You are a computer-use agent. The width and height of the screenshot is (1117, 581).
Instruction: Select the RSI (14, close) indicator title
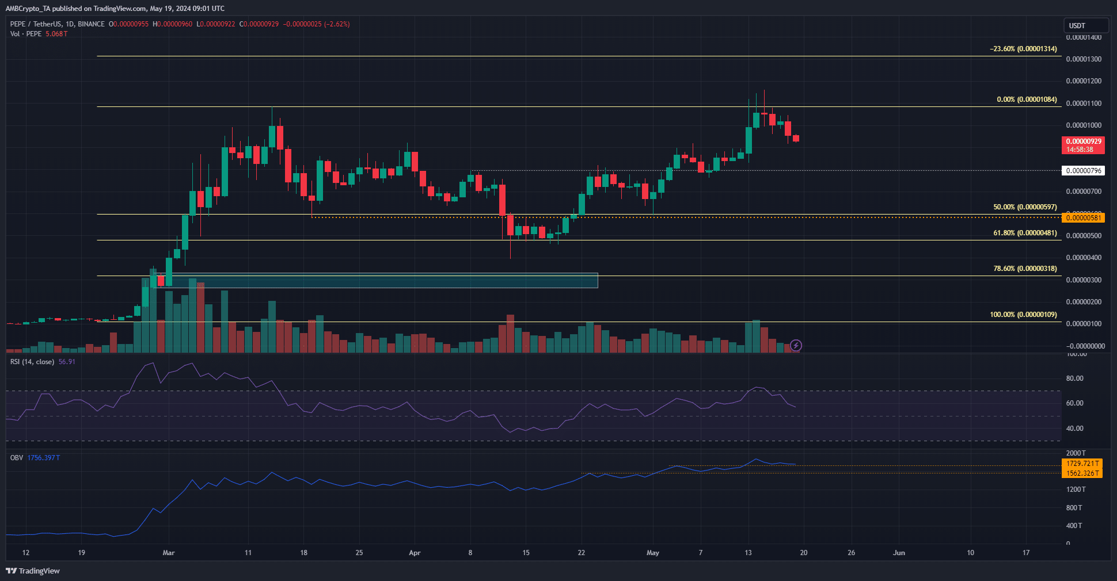click(32, 362)
